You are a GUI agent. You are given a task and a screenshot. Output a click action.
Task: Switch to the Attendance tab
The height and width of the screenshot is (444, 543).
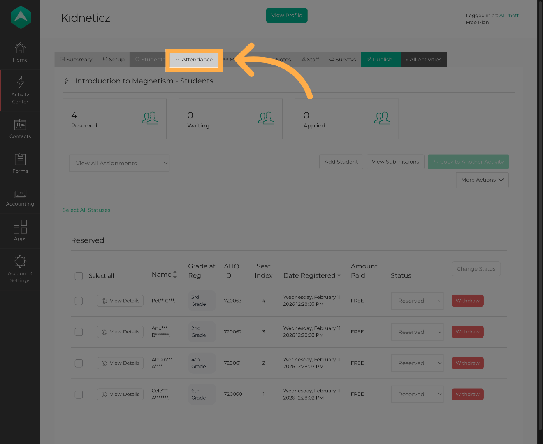coord(194,60)
